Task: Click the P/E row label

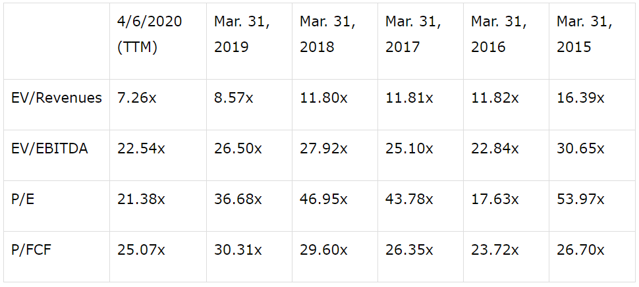Action: (23, 199)
